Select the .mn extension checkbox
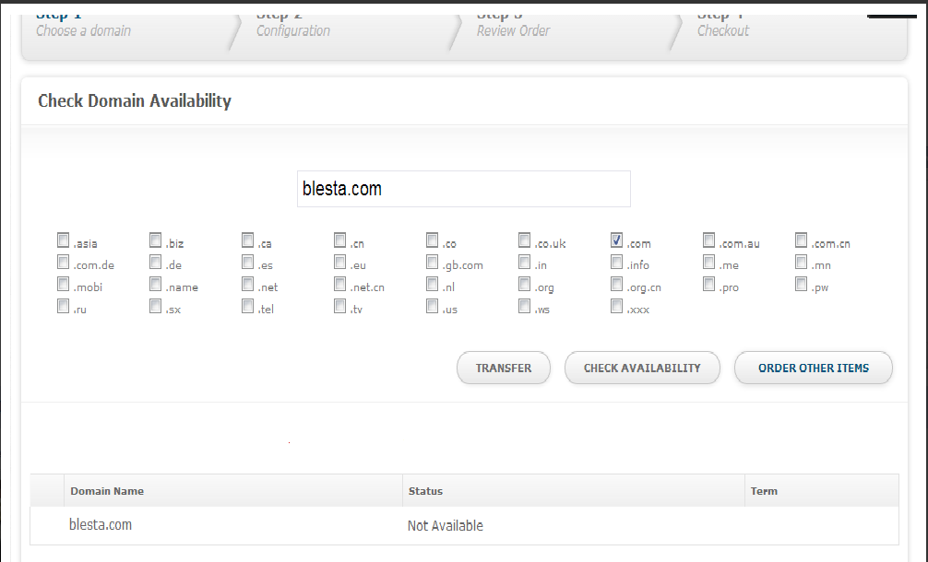The image size is (928, 562). 802,262
